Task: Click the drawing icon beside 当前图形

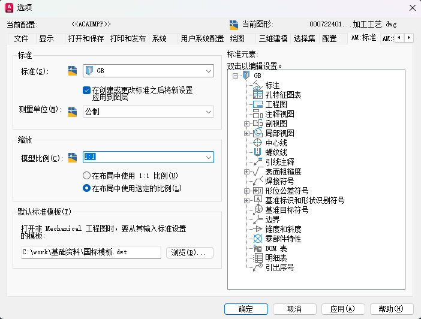Action: (x=234, y=25)
